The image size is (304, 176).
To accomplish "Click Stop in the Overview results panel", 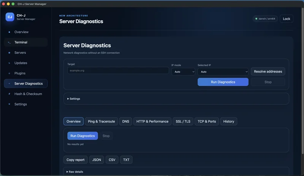I will (106, 136).
